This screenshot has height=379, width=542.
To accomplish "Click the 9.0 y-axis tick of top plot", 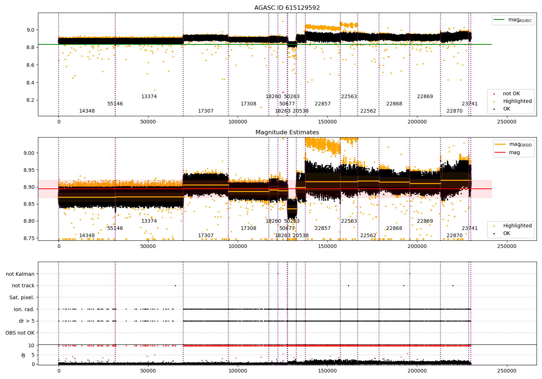I will (x=30, y=30).
